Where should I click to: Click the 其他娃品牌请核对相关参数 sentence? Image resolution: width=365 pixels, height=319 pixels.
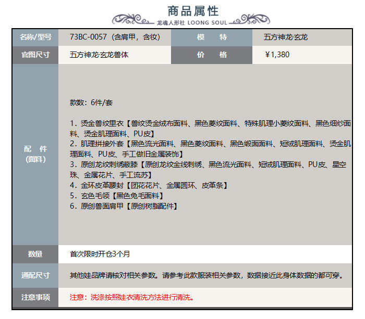[x=207, y=275]
